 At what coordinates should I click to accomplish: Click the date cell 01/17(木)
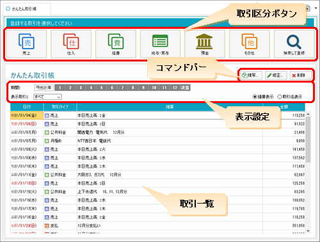[x=27, y=209]
